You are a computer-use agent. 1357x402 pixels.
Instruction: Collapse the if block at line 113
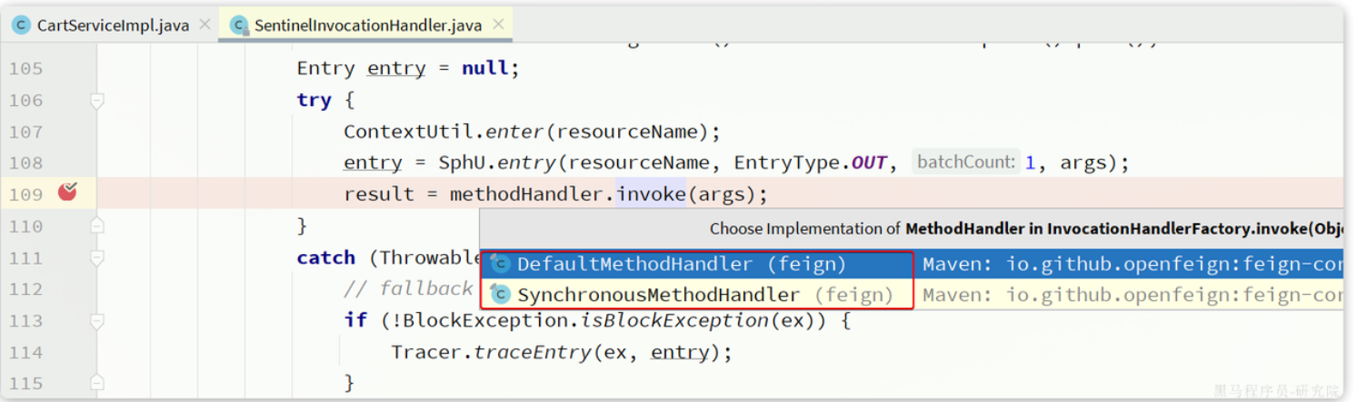click(97, 321)
